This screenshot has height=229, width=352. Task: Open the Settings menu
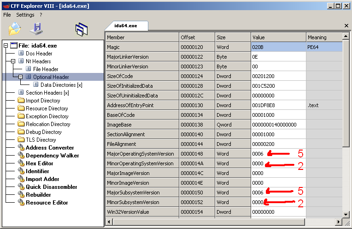pos(25,15)
